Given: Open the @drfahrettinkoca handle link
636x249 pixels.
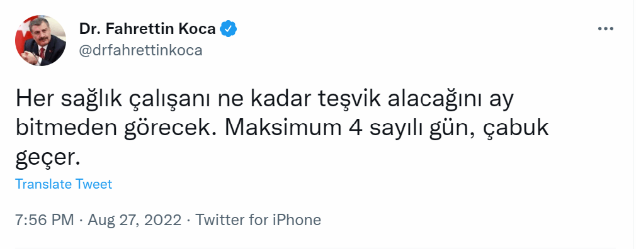Looking at the screenshot, I should 140,50.
